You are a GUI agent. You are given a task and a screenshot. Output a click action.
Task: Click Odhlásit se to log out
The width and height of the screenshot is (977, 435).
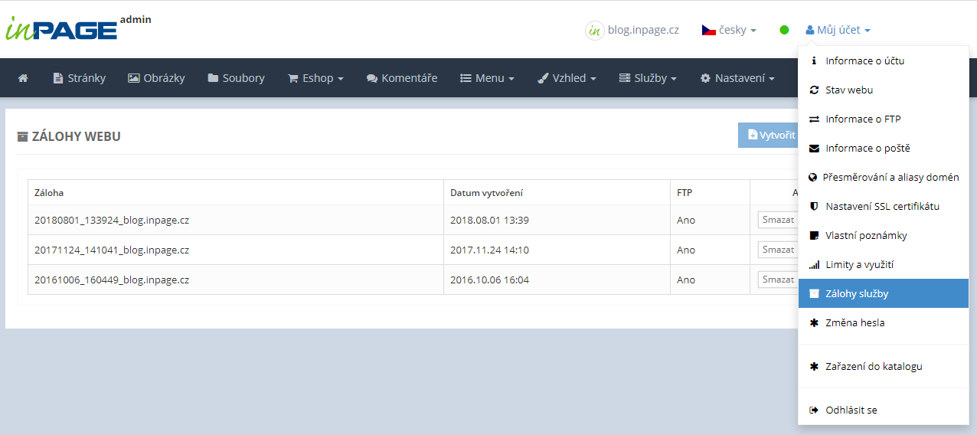pos(851,410)
